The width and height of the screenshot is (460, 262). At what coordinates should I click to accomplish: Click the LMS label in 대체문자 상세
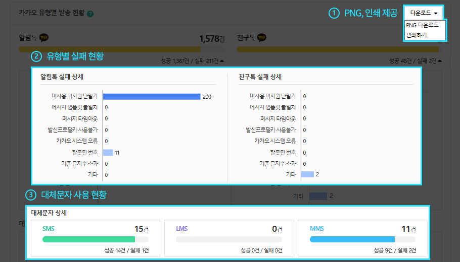tap(181, 229)
